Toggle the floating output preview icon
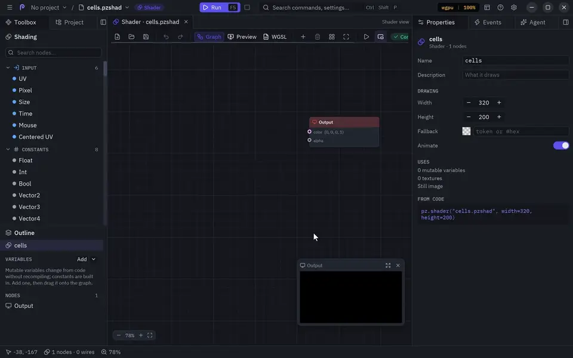Screen dimensions: 573x358 pos(380,37)
